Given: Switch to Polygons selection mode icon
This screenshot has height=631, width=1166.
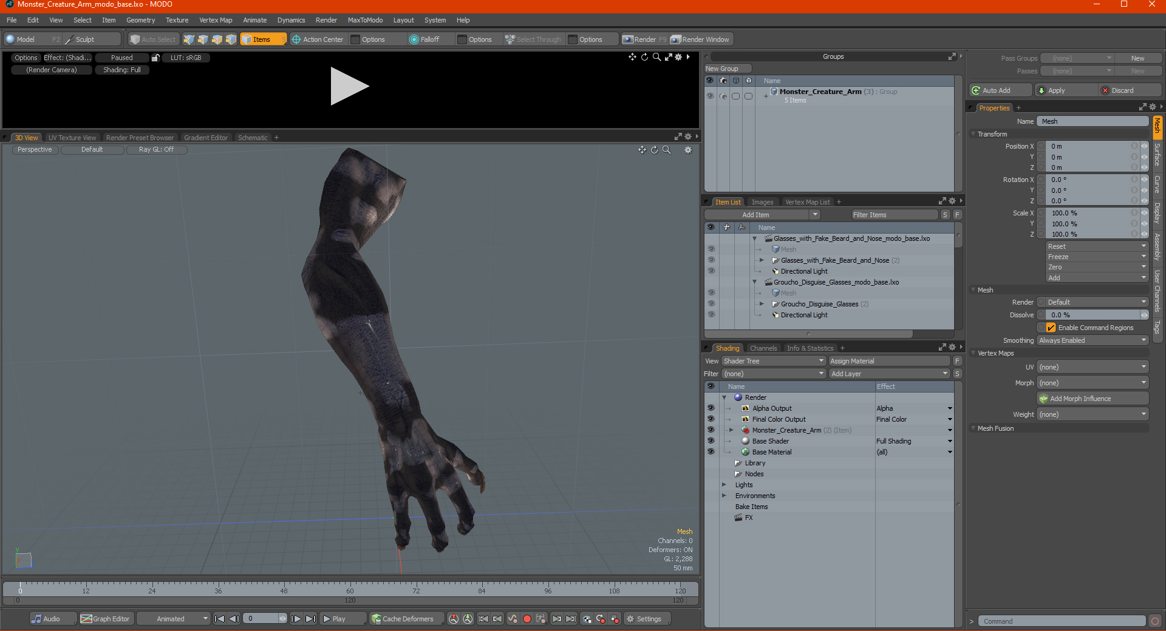Looking at the screenshot, I should point(217,39).
